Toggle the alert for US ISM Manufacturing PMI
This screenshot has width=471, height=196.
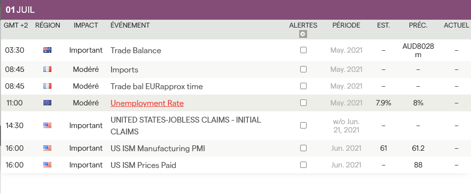[x=304, y=148]
